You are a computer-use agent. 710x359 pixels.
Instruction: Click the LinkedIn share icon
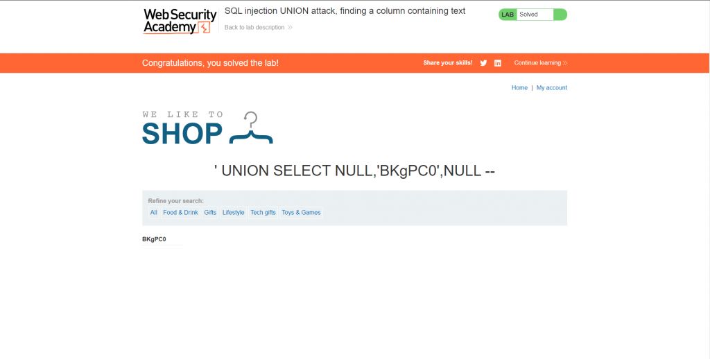498,63
